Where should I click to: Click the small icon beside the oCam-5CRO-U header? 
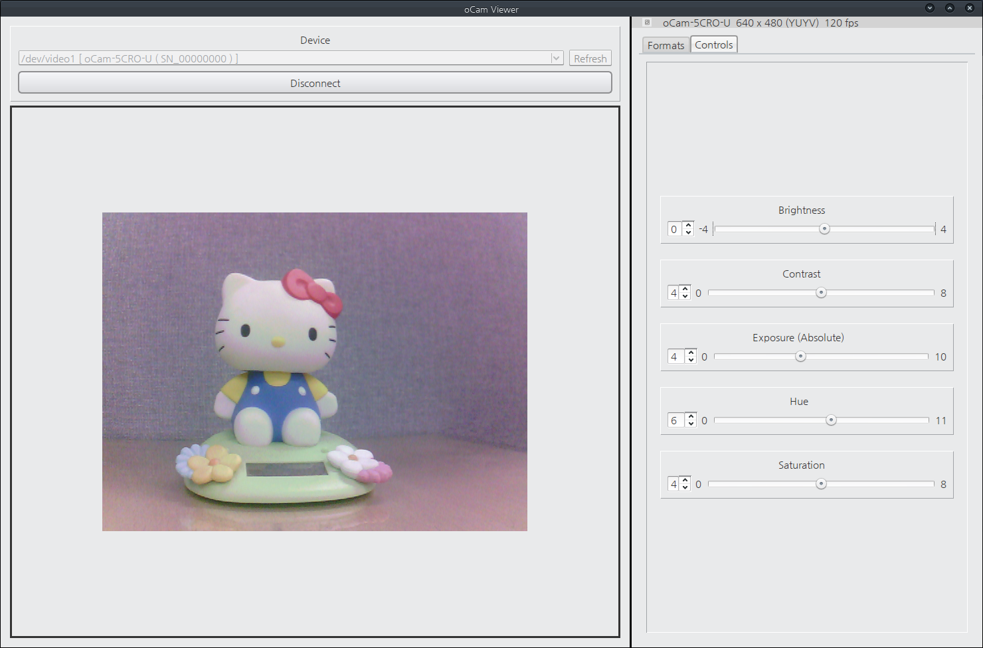coord(647,23)
